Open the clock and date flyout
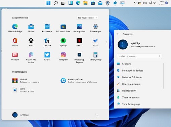 point(162,3)
